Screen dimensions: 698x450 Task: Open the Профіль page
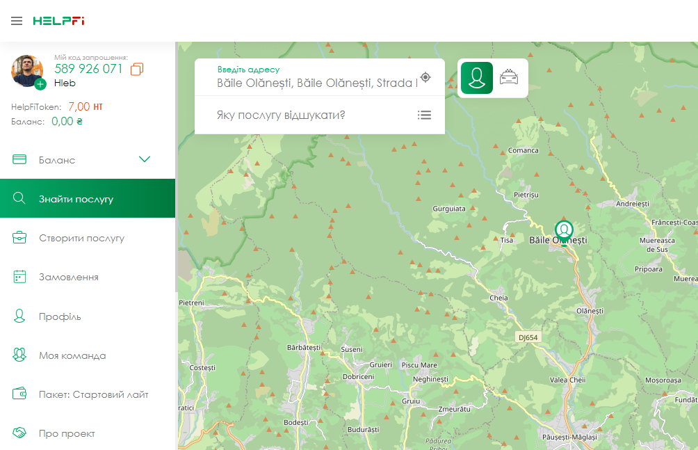point(60,316)
